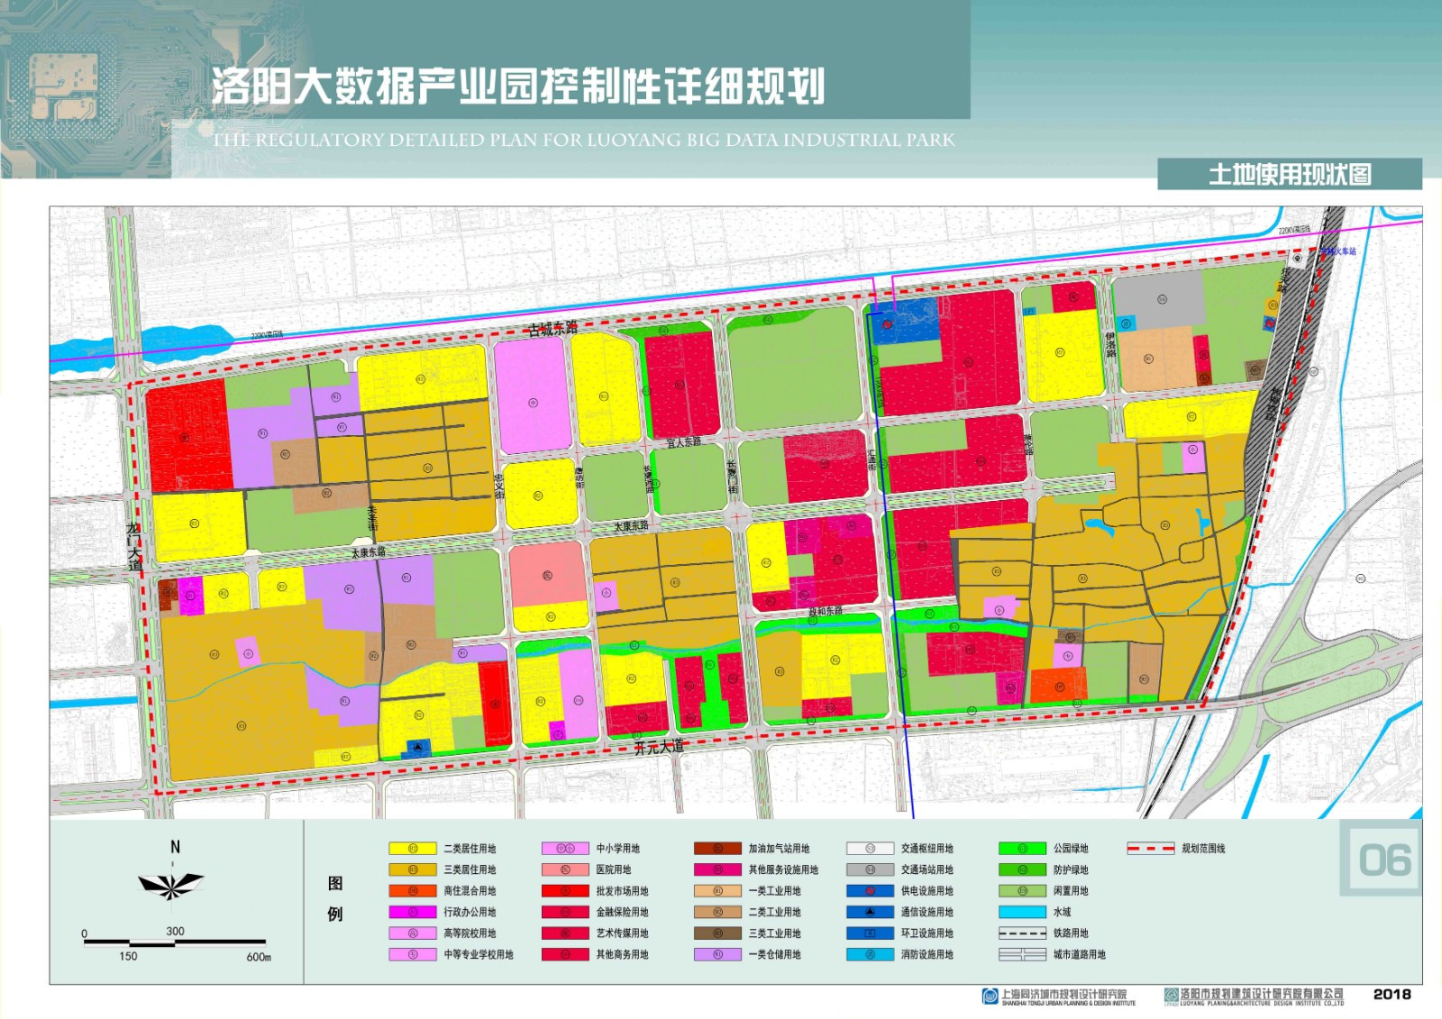
Task: Select the cyan 水域 legend swatch
Action: (x=1022, y=912)
